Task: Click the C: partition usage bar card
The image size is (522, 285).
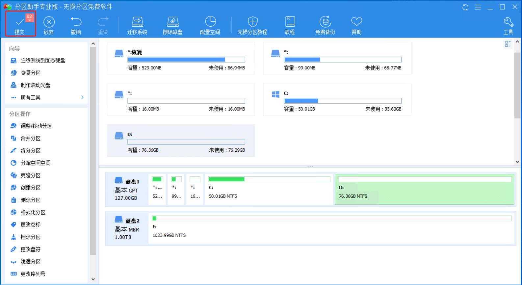Action: [337, 100]
